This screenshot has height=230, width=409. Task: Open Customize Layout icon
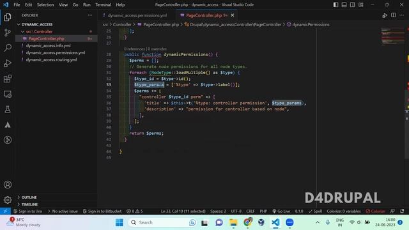click(360, 4)
